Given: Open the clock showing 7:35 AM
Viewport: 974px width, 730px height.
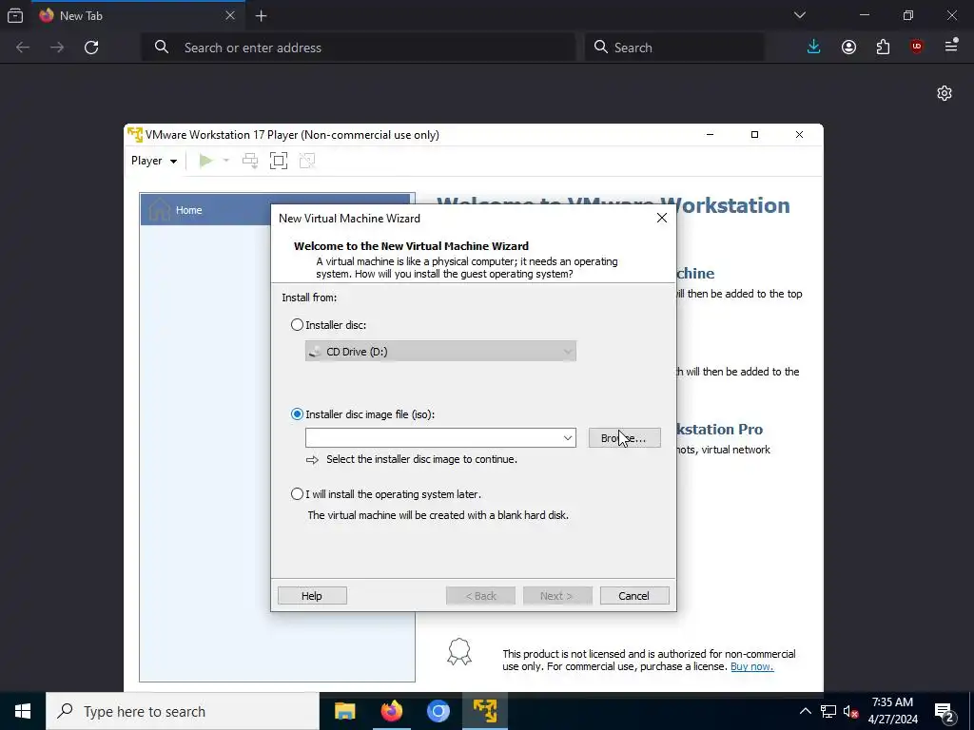Looking at the screenshot, I should (892, 711).
